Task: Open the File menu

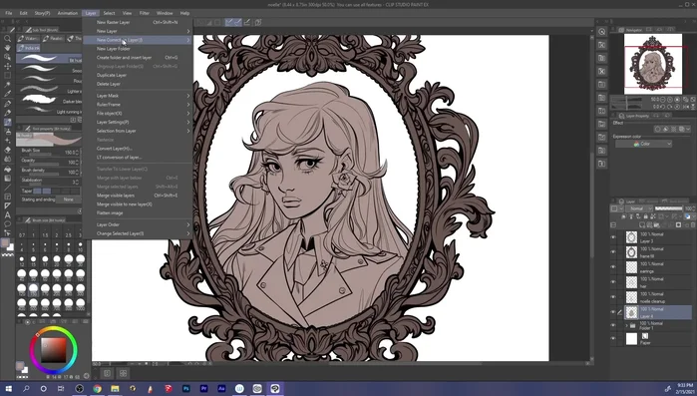Action: pos(8,13)
